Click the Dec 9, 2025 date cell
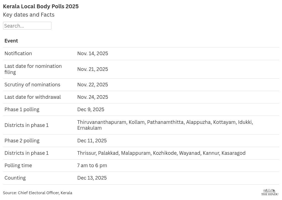Viewport: 282px width, 200px height. (91, 110)
